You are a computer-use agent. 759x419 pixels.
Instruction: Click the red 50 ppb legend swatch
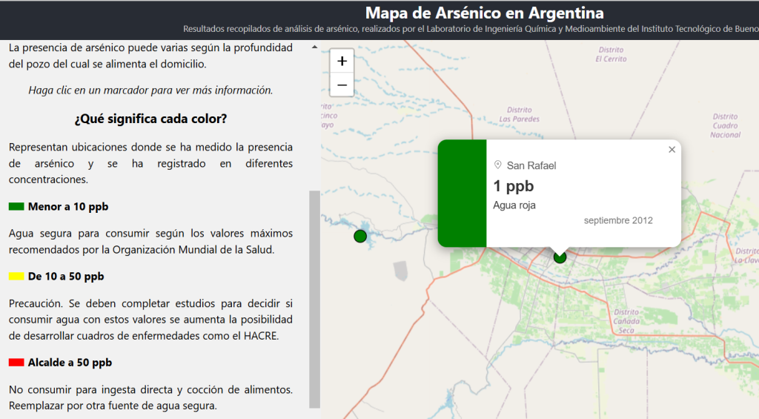point(16,363)
